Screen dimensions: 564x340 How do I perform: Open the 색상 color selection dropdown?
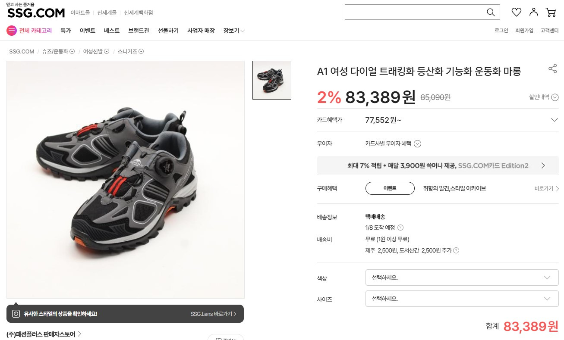coord(462,278)
